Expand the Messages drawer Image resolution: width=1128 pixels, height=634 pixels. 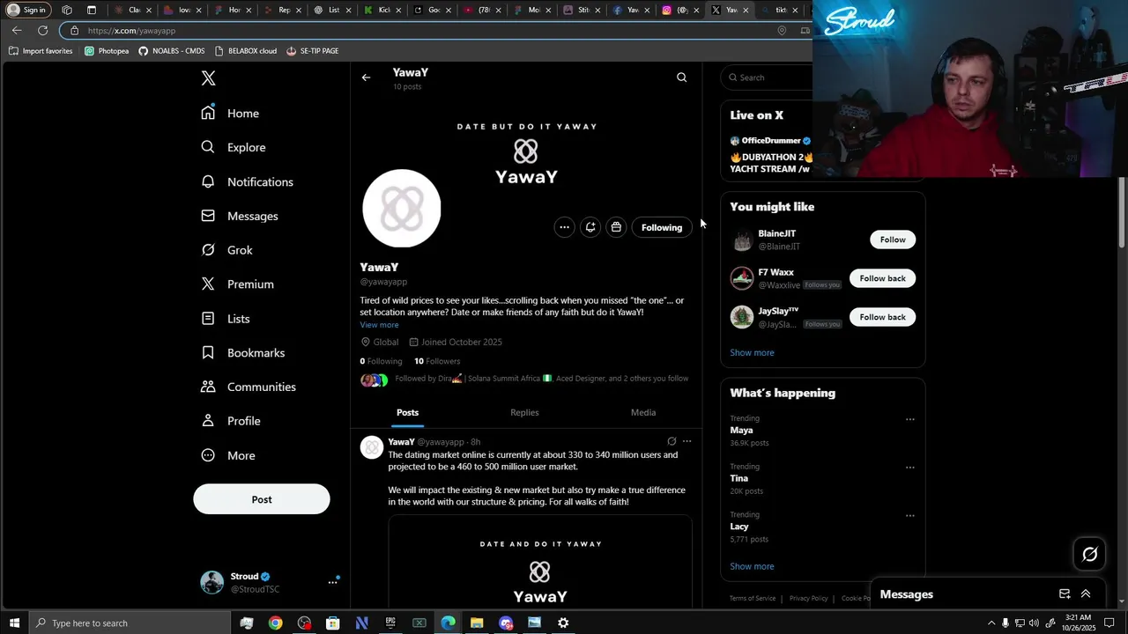tap(1086, 594)
